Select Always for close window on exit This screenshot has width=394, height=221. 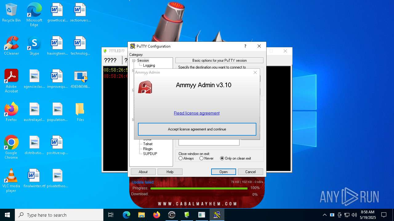pos(186,158)
